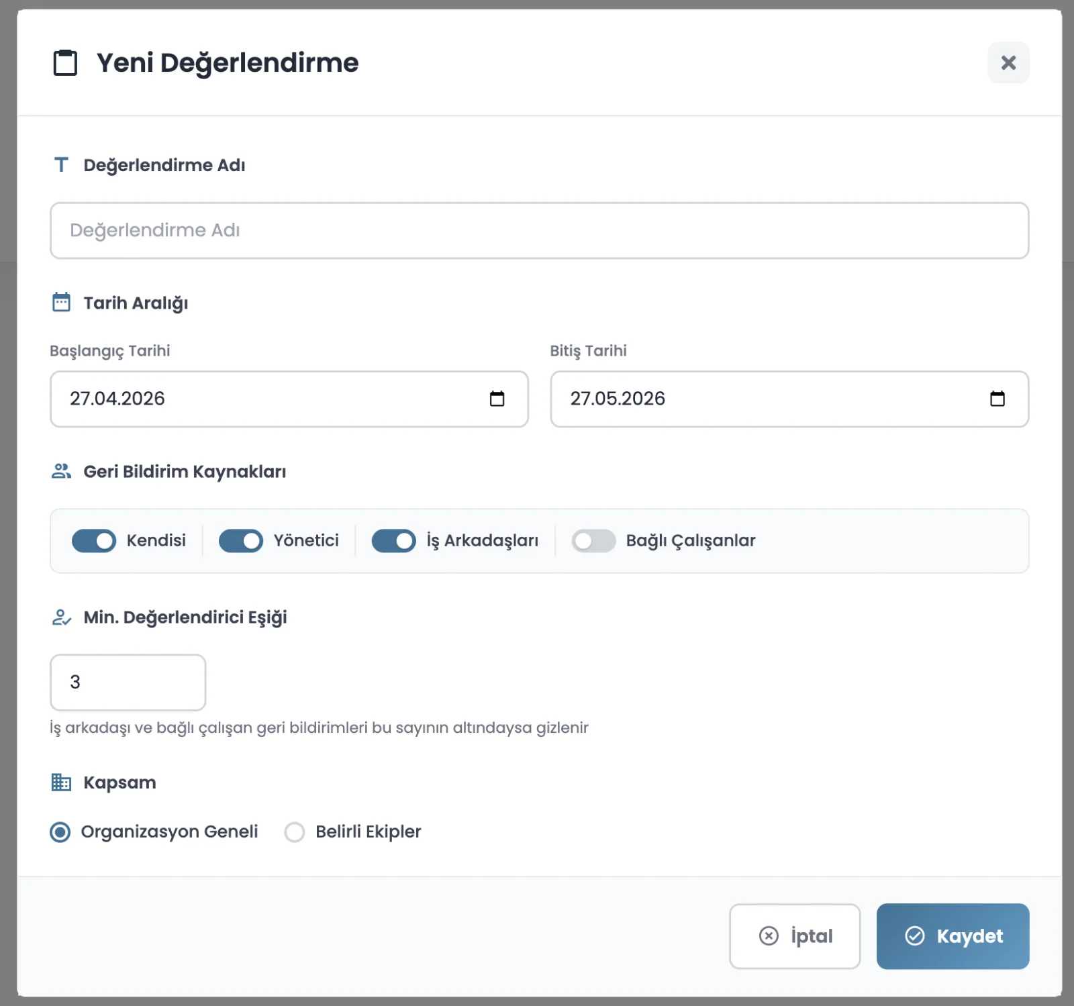Viewport: 1074px width, 1006px height.
Task: Click the person-check icon beside Min. Değerlendirici Eşiği
Action: click(60, 617)
